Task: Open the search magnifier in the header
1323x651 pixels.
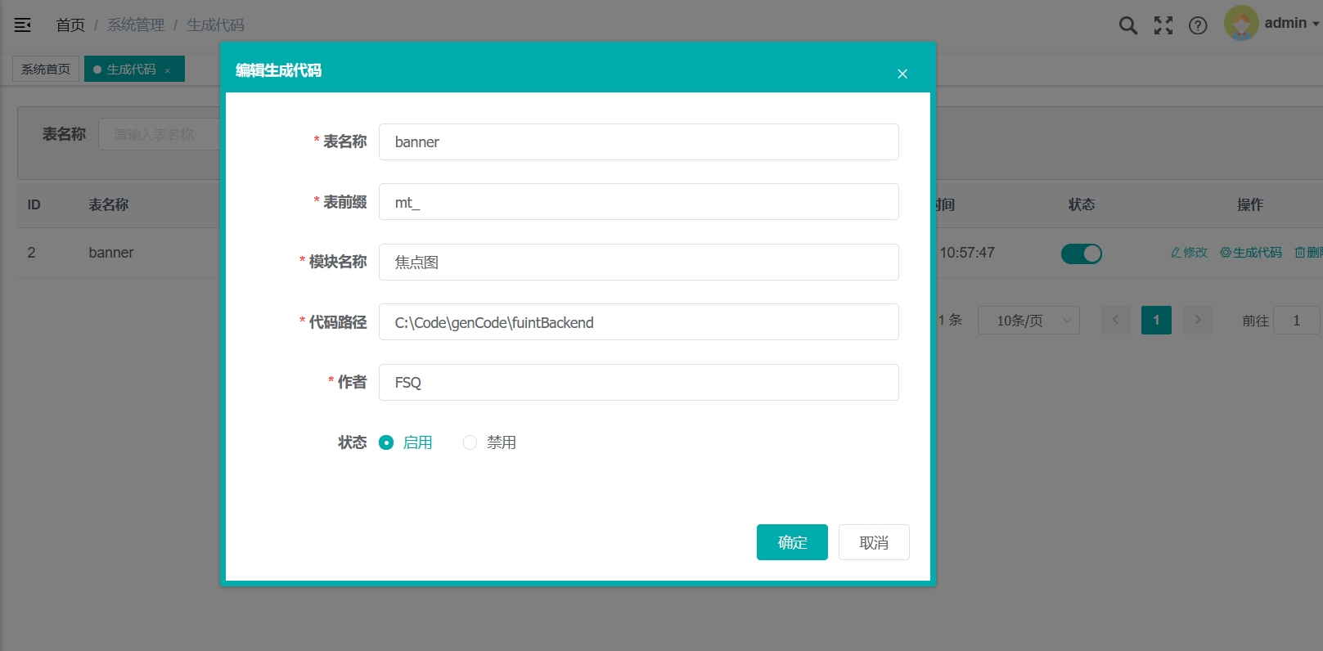Action: (1128, 25)
